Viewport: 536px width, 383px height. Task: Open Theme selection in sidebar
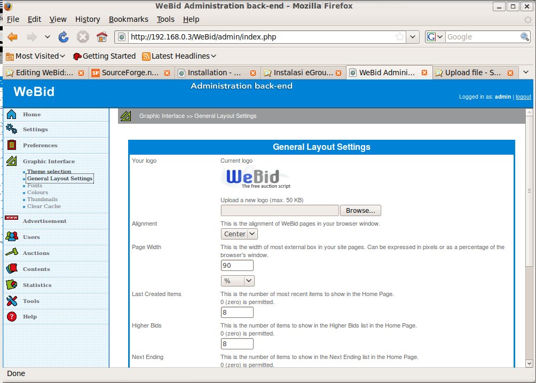pyautogui.click(x=49, y=171)
